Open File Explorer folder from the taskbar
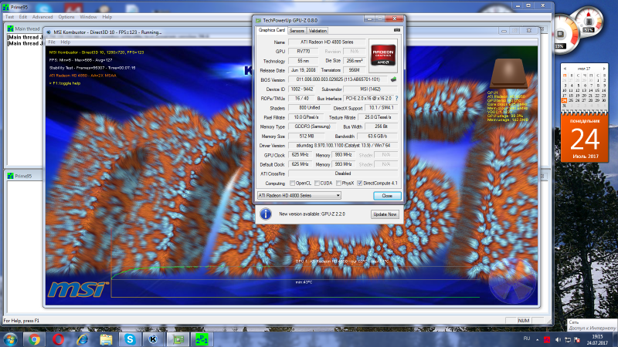This screenshot has width=618, height=347. (106, 339)
